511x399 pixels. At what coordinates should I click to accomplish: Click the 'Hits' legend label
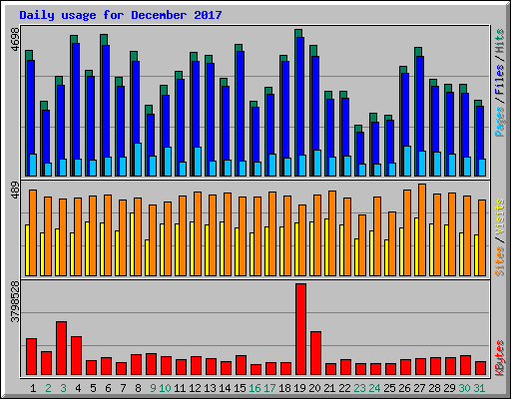pyautogui.click(x=499, y=41)
